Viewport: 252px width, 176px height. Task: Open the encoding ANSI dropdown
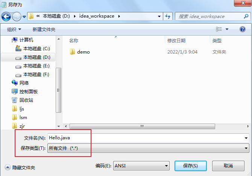click(x=141, y=166)
